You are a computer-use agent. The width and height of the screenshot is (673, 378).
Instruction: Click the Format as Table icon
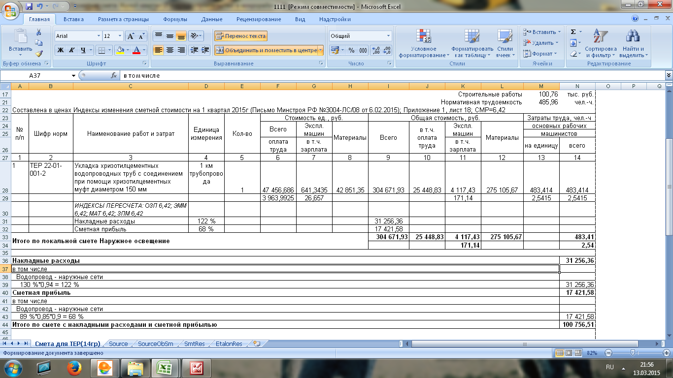tap(472, 36)
